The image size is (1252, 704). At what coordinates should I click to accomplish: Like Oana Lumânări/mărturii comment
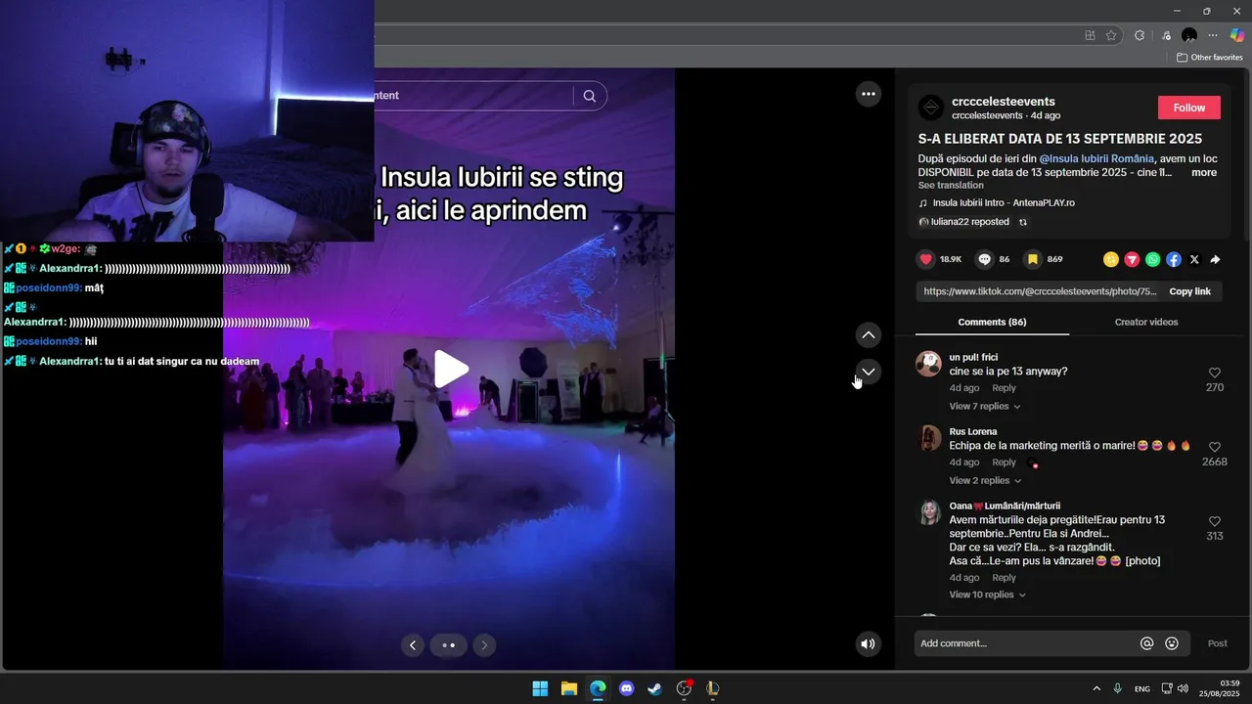tap(1215, 521)
